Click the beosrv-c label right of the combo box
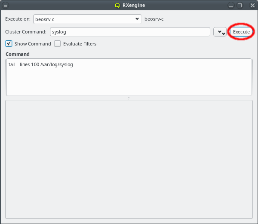Image resolution: width=258 pixels, height=224 pixels. pos(154,19)
